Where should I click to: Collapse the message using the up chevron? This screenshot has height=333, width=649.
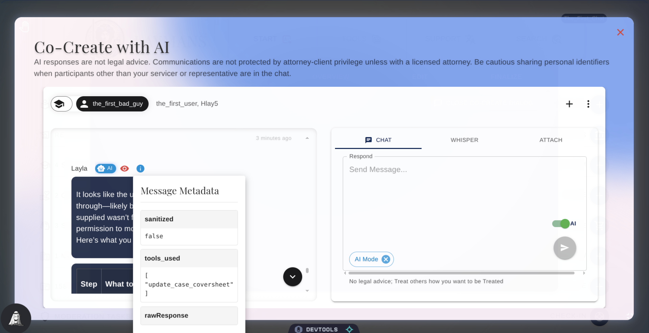pos(307,138)
